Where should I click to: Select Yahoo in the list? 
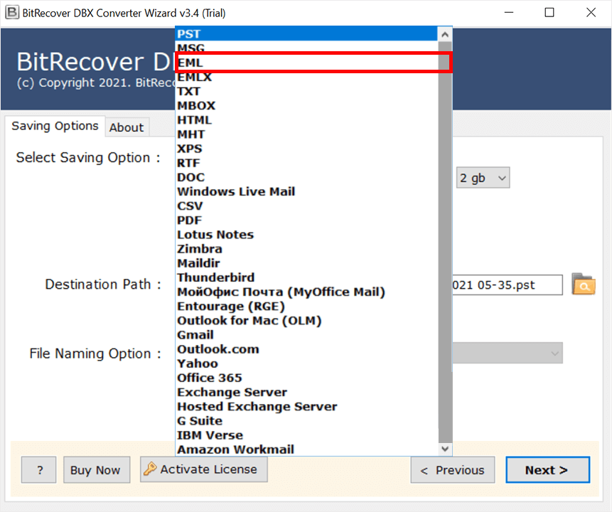(306, 363)
